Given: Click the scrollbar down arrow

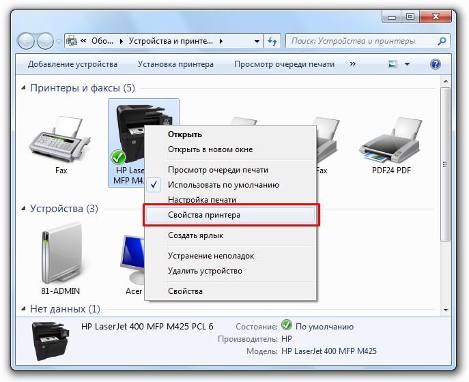Looking at the screenshot, I should pos(446,310).
